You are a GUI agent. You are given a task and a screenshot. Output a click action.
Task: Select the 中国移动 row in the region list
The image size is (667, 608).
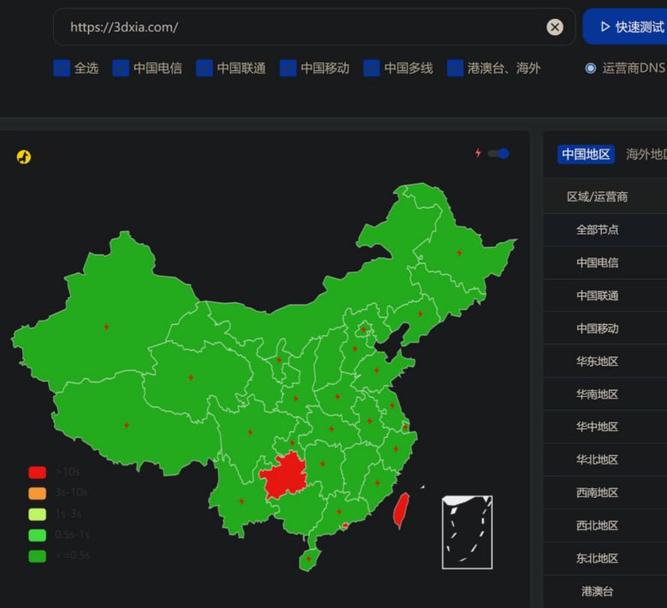pyautogui.click(x=605, y=328)
